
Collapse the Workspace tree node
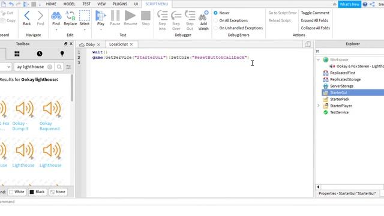click(x=318, y=59)
